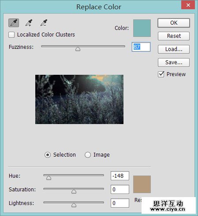Image resolution: width=198 pixels, height=216 pixels.
Task: Click the Lightness slider handle
Action: point(74,205)
